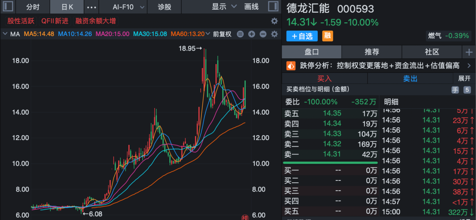Toggle the 手 lot unit display
Viewport: 476px width, 220px height.
point(455,90)
